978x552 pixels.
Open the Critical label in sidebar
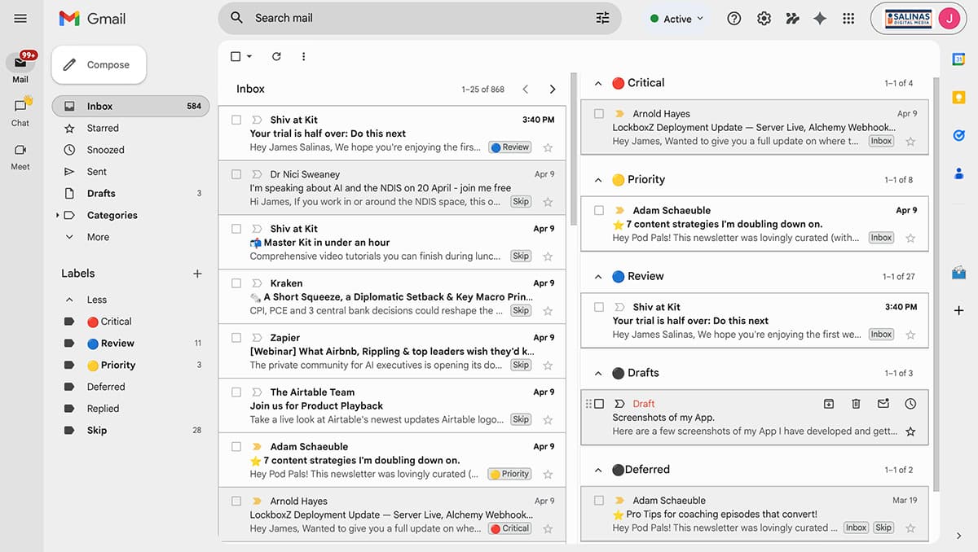pos(130,322)
